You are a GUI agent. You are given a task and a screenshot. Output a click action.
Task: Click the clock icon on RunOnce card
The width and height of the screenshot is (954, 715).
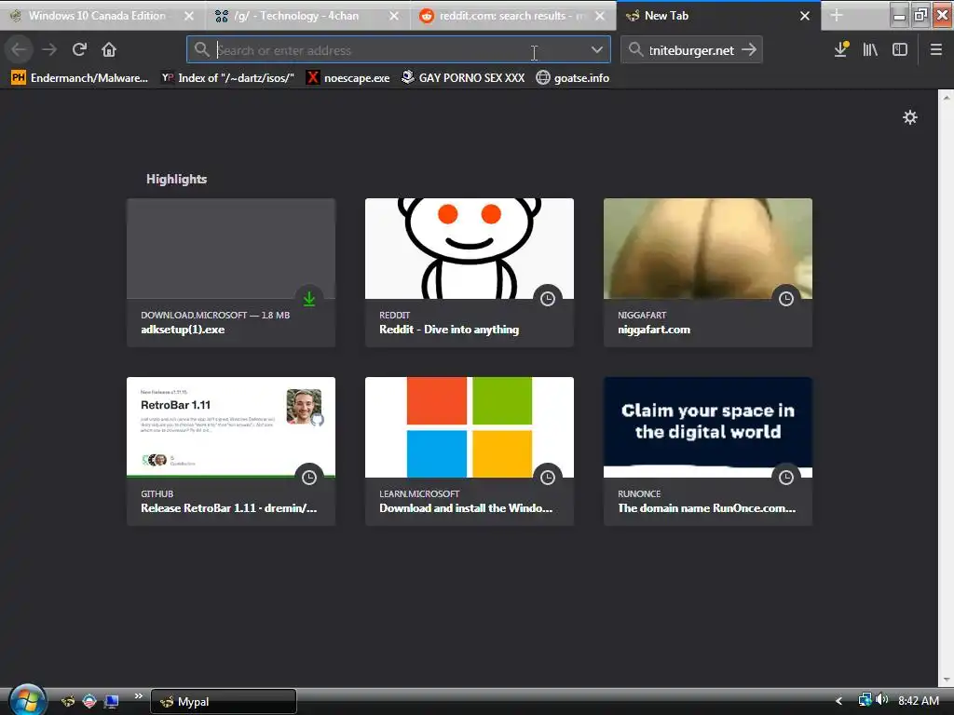pyautogui.click(x=786, y=478)
